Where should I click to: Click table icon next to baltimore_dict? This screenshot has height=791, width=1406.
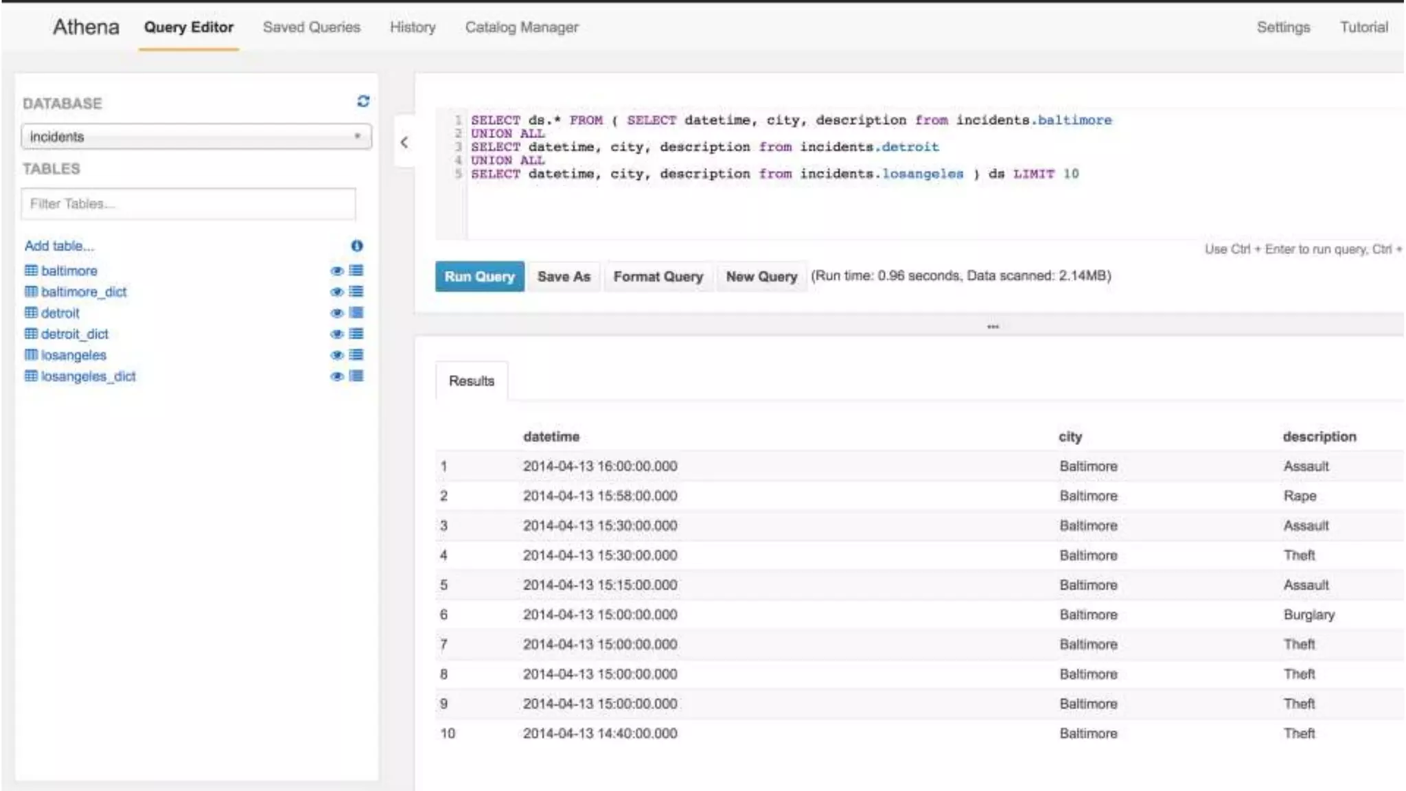tap(31, 292)
